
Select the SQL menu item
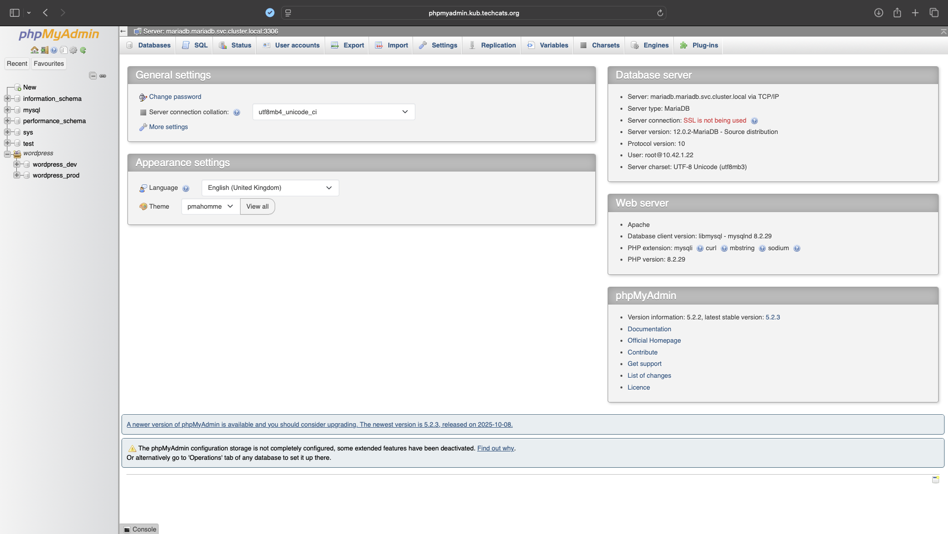click(x=200, y=45)
